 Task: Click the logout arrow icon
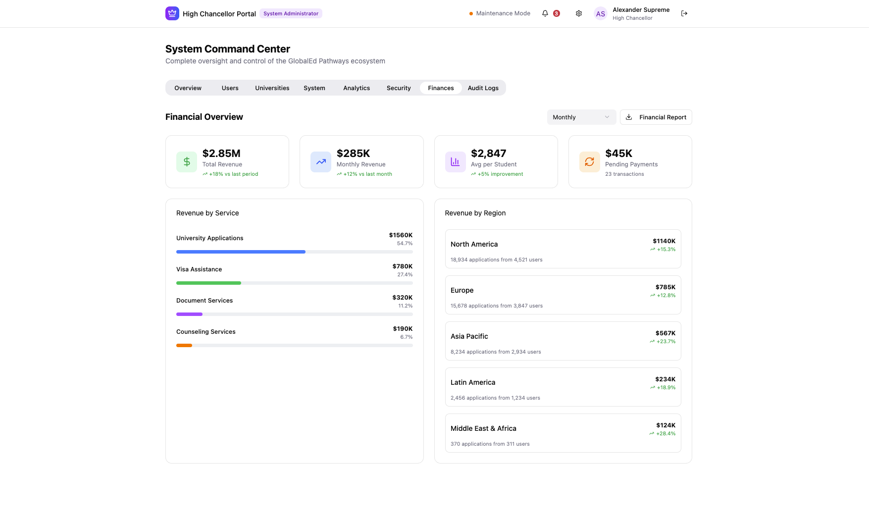pos(684,13)
